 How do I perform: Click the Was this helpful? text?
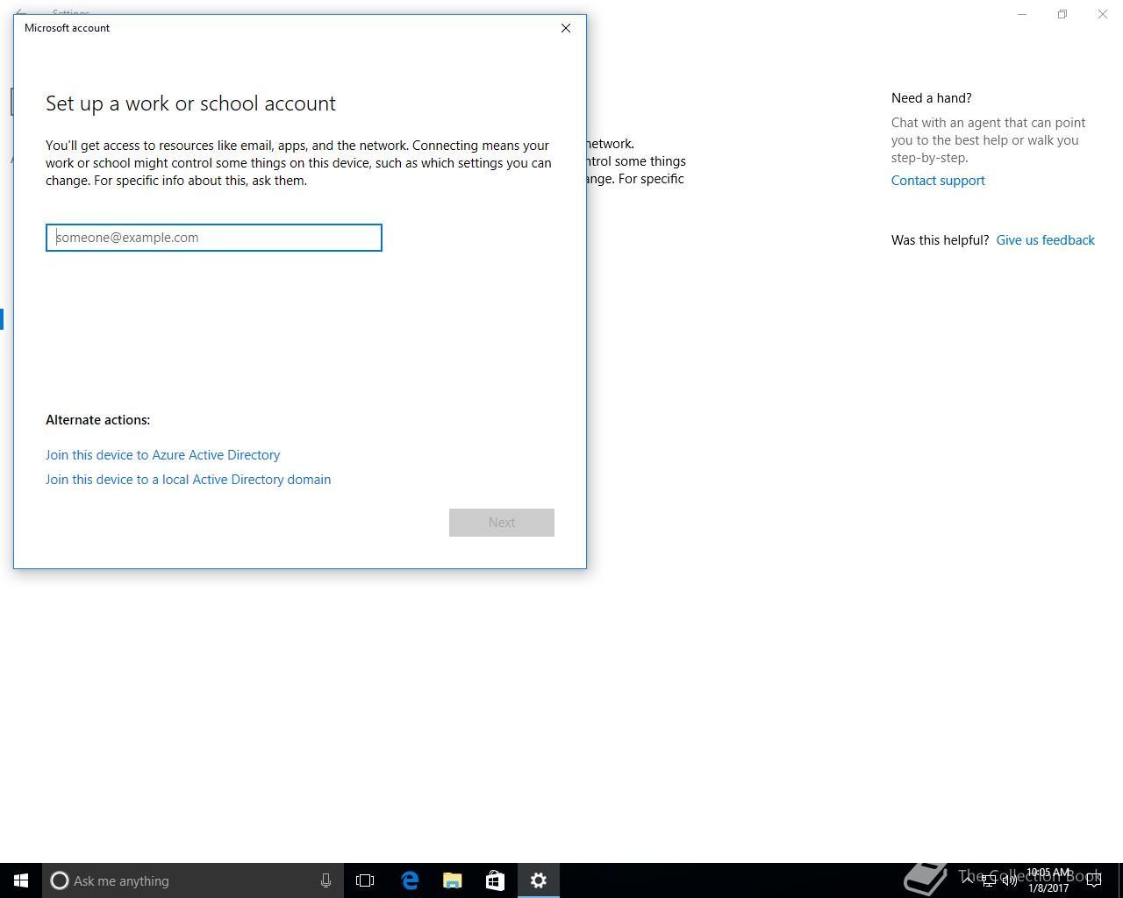coord(940,240)
